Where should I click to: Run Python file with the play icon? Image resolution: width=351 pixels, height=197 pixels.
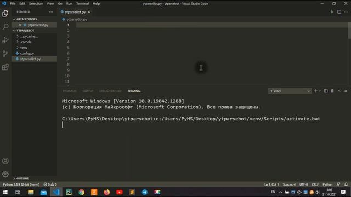(x=332, y=12)
